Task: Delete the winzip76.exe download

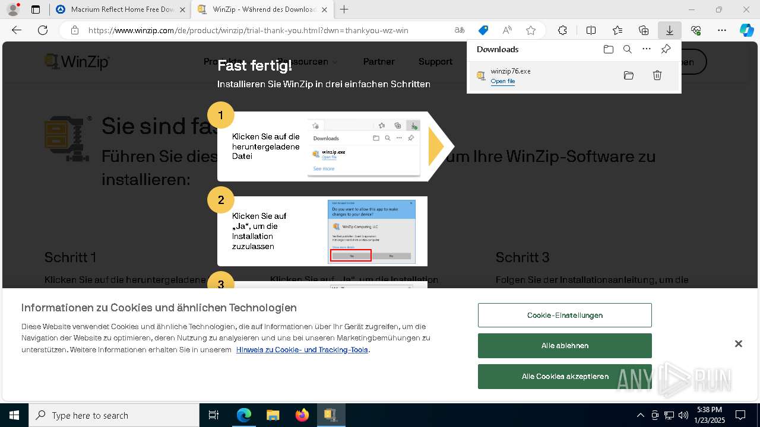Action: click(657, 75)
